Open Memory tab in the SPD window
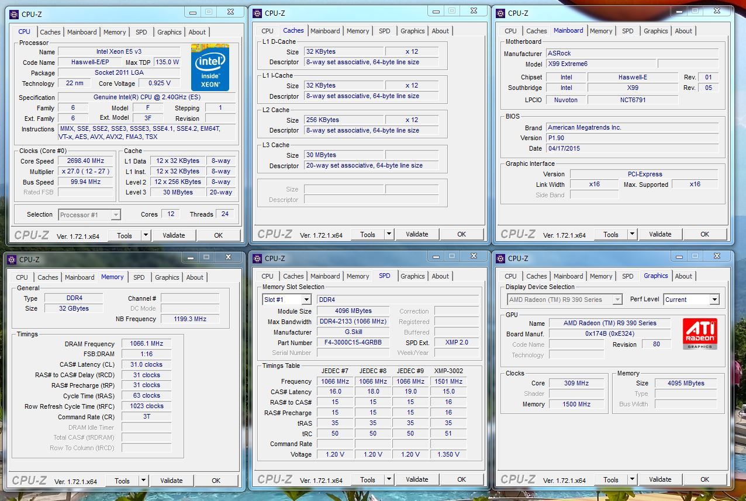Image resolution: width=746 pixels, height=501 pixels. click(x=358, y=276)
